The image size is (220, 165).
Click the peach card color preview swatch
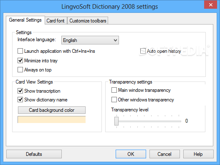pos(52,120)
